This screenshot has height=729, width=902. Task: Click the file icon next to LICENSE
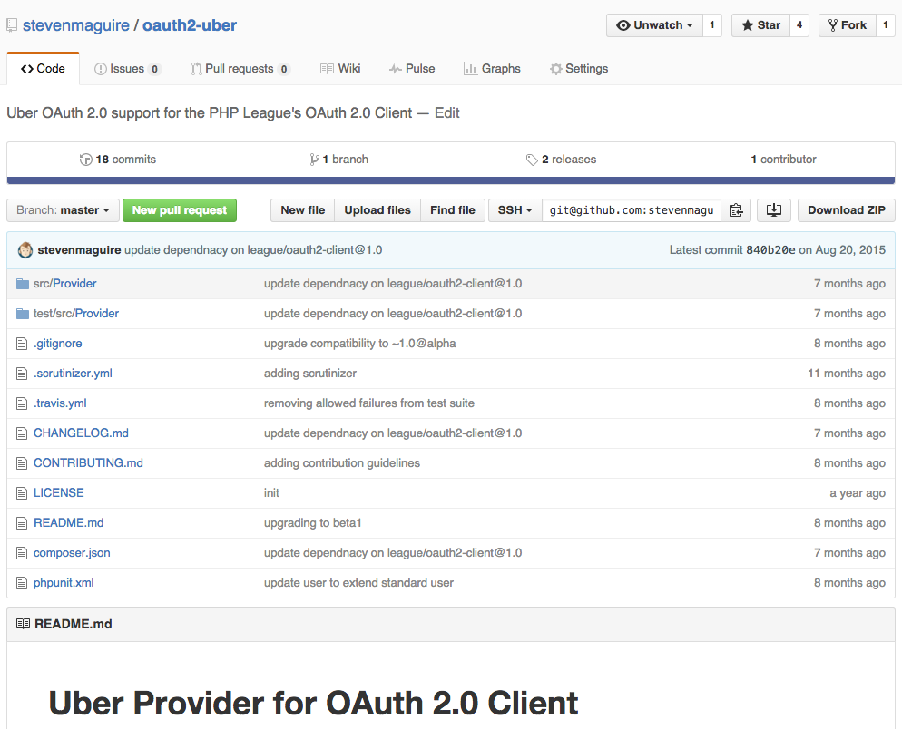click(x=22, y=493)
